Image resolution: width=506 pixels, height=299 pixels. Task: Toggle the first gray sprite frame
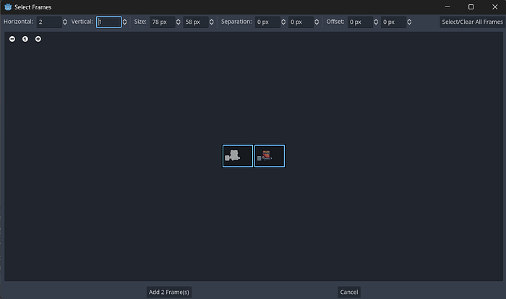coord(238,156)
